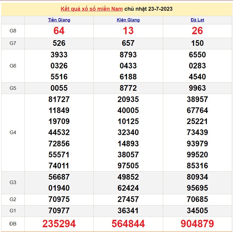Select G4 number 11849
233x232 pixels.
pyautogui.click(x=59, y=110)
